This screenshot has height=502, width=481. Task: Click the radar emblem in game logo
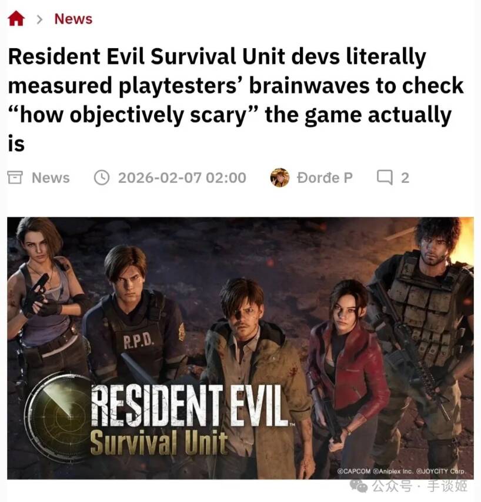click(59, 417)
